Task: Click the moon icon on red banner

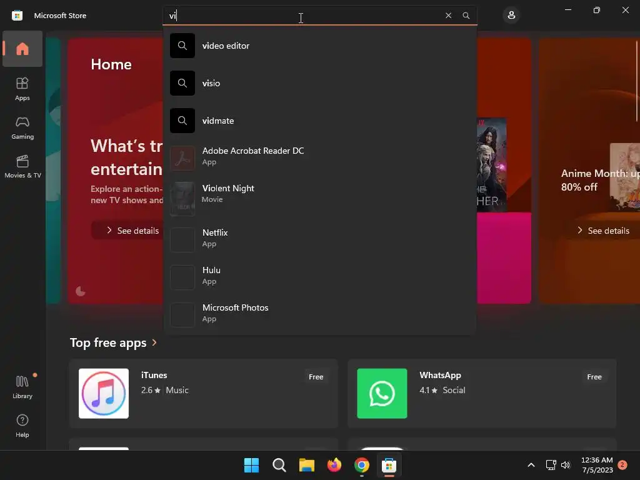Action: tap(81, 291)
